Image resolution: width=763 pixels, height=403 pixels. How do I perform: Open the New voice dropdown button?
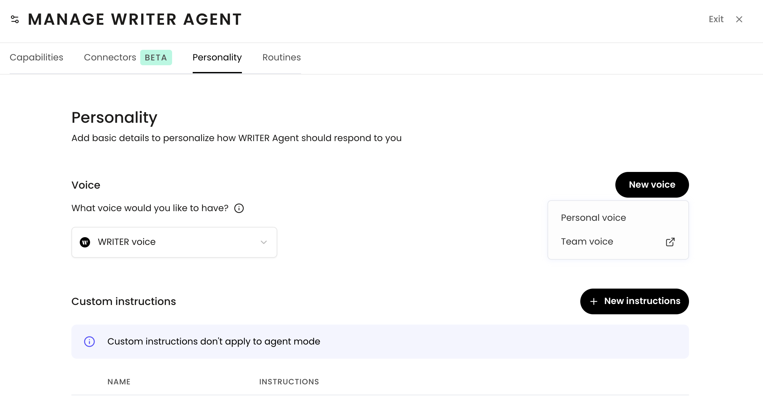pyautogui.click(x=652, y=185)
